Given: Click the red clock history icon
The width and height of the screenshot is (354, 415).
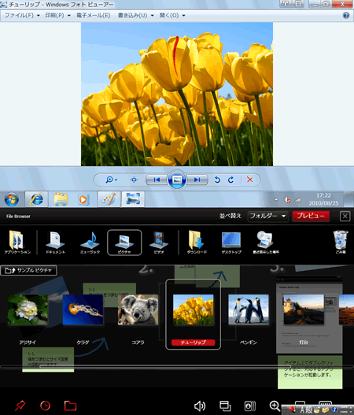Looking at the screenshot, I should (x=45, y=406).
